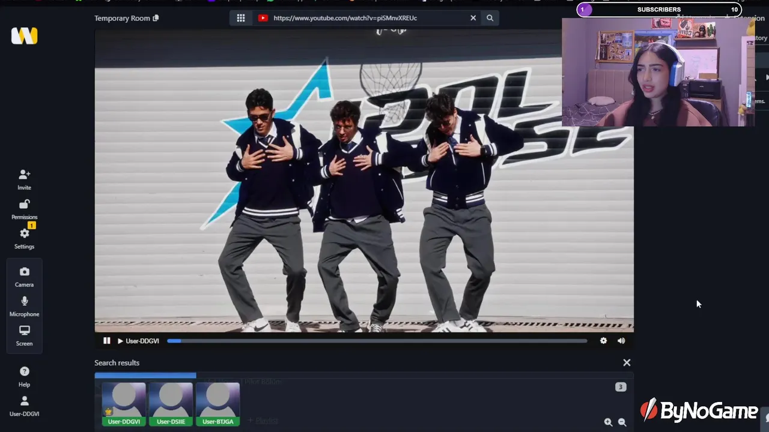Mute the player volume
The width and height of the screenshot is (769, 432).
(621, 341)
